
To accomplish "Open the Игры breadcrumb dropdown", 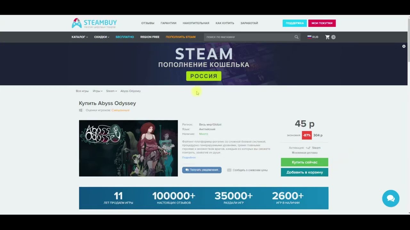I will click(x=98, y=91).
